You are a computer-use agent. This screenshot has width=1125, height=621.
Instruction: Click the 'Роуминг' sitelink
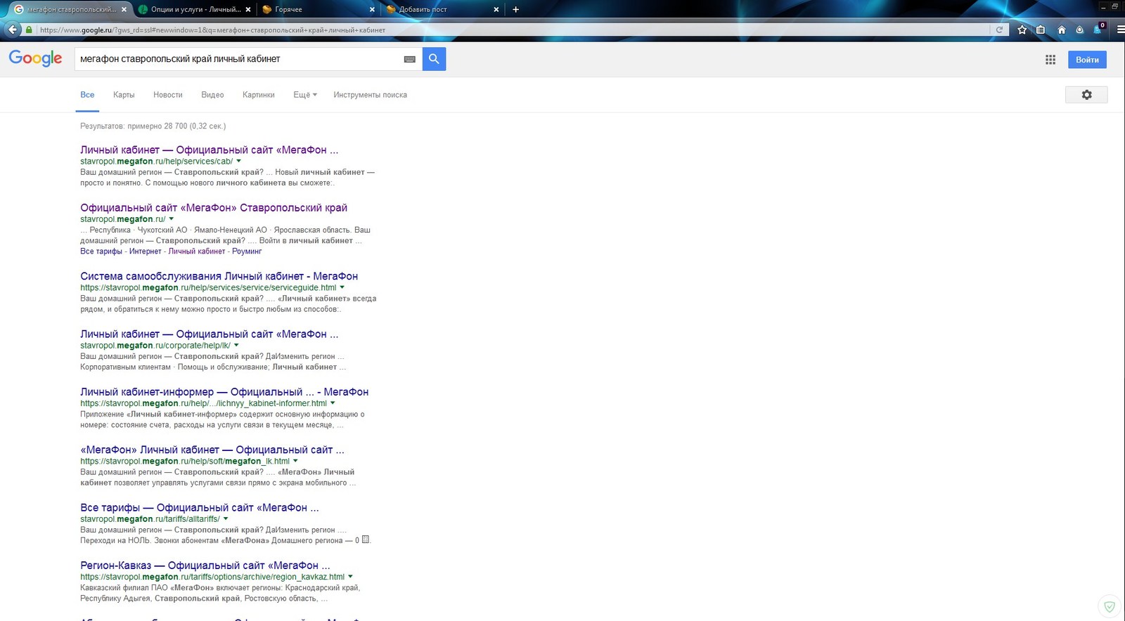click(x=247, y=251)
